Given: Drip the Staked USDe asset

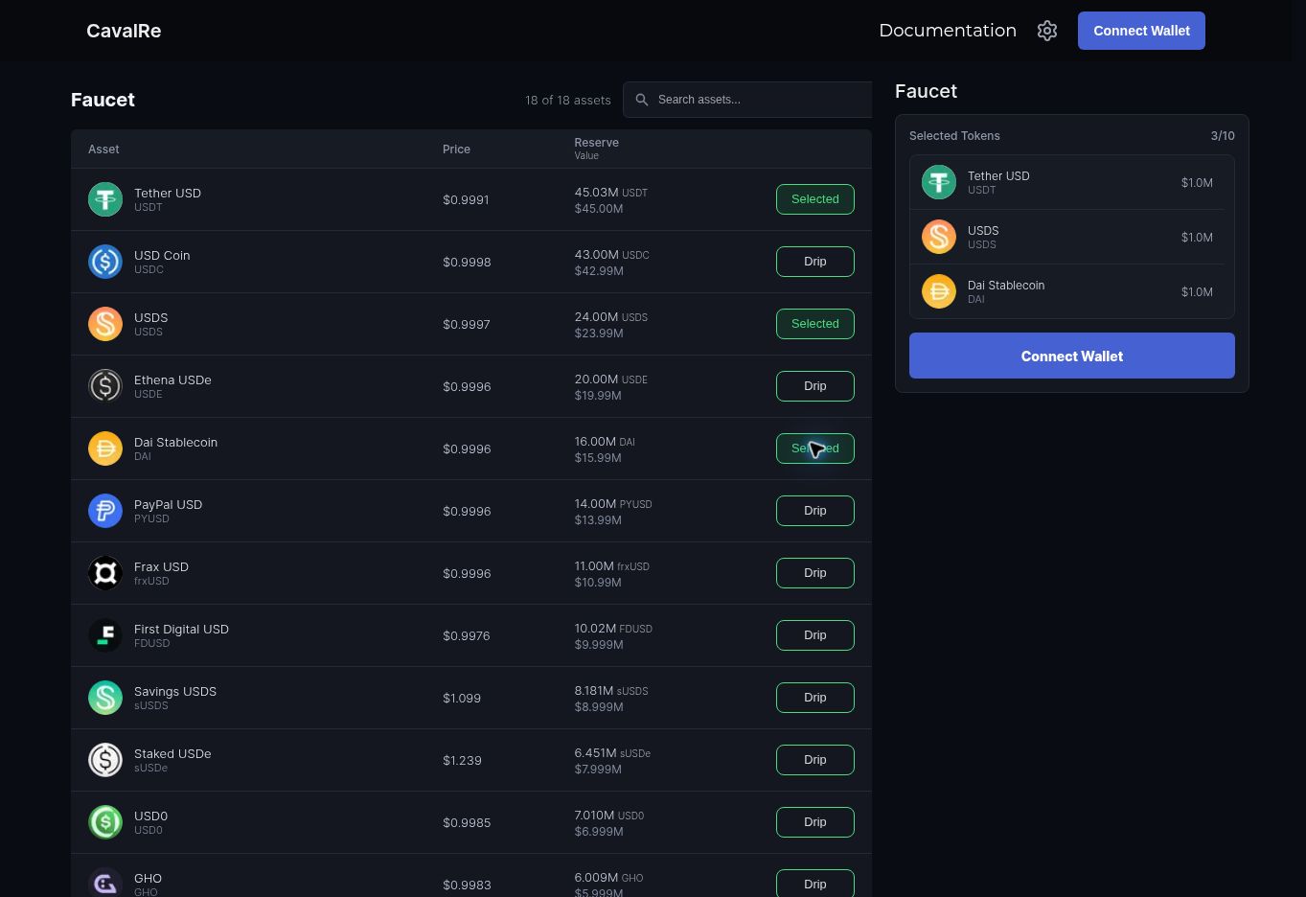Looking at the screenshot, I should click(x=815, y=760).
